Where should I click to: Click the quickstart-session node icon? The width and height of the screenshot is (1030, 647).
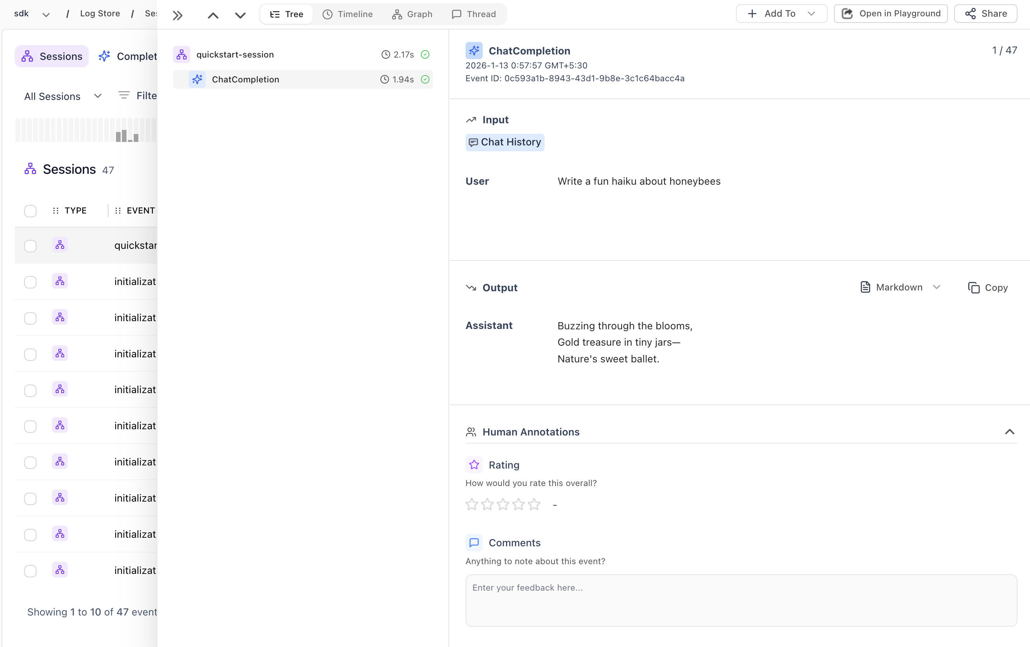tap(182, 54)
